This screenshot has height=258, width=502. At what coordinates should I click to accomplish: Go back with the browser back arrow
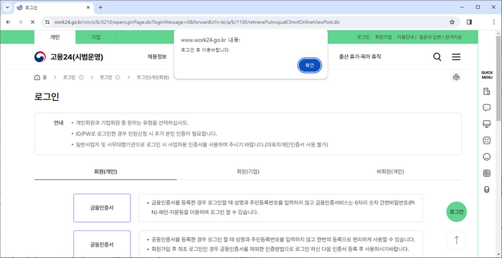coord(9,22)
